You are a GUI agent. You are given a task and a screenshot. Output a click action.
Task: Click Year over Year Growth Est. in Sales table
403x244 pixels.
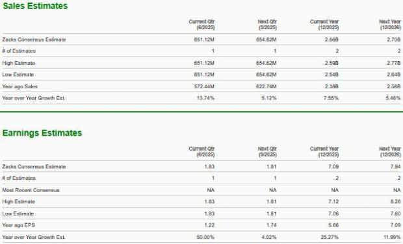[x=34, y=98]
